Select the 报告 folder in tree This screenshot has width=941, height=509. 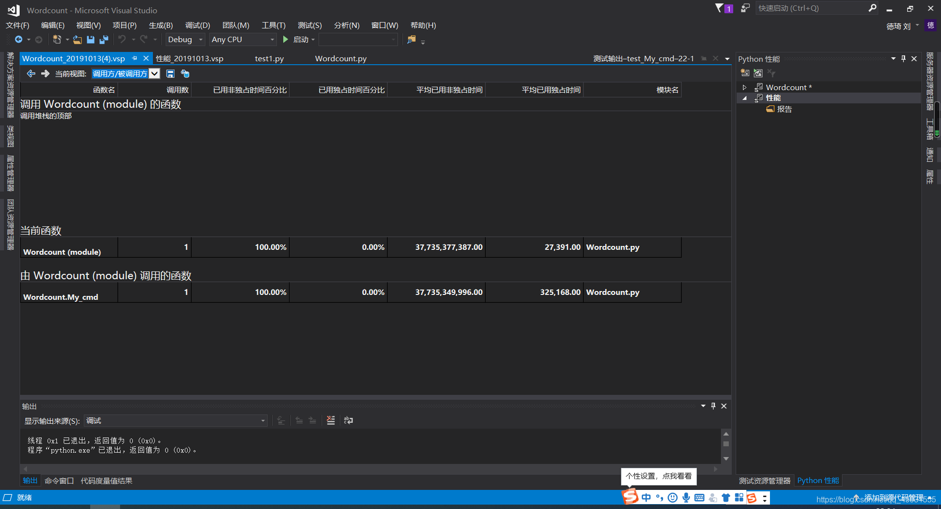coord(780,109)
